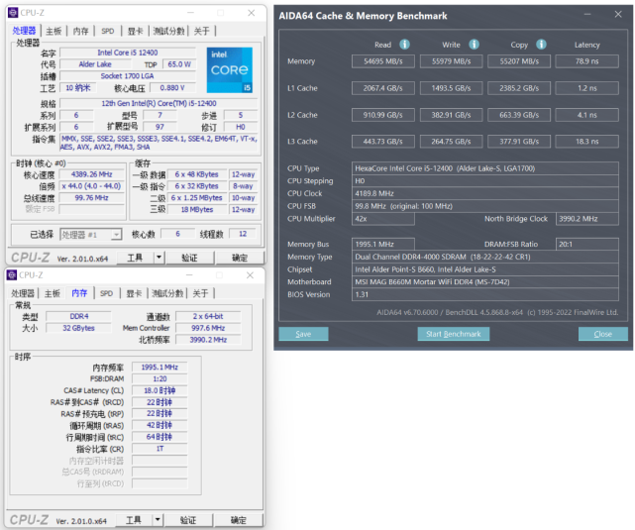Select the 显卡 tab in upper CPU-Z

135,31
